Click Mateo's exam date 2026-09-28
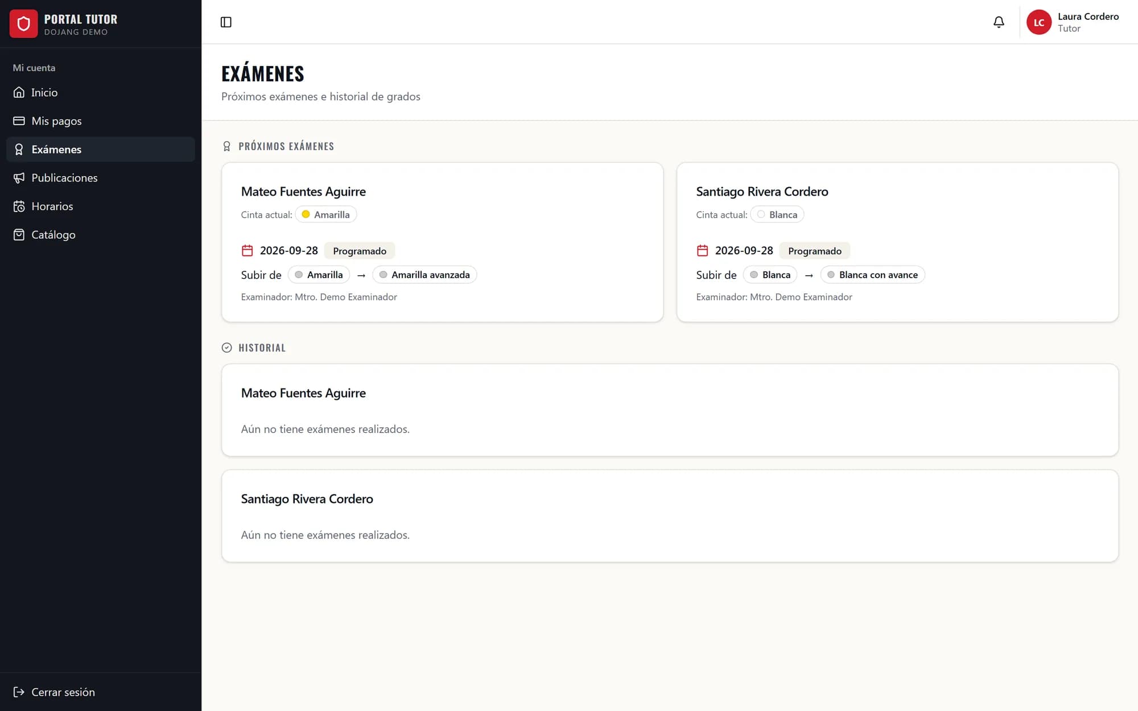Viewport: 1138px width, 711px height. 289,250
